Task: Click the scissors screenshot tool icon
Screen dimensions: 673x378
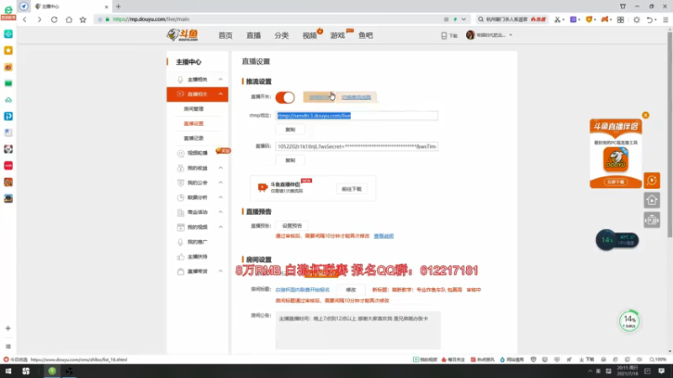Action: point(557,19)
